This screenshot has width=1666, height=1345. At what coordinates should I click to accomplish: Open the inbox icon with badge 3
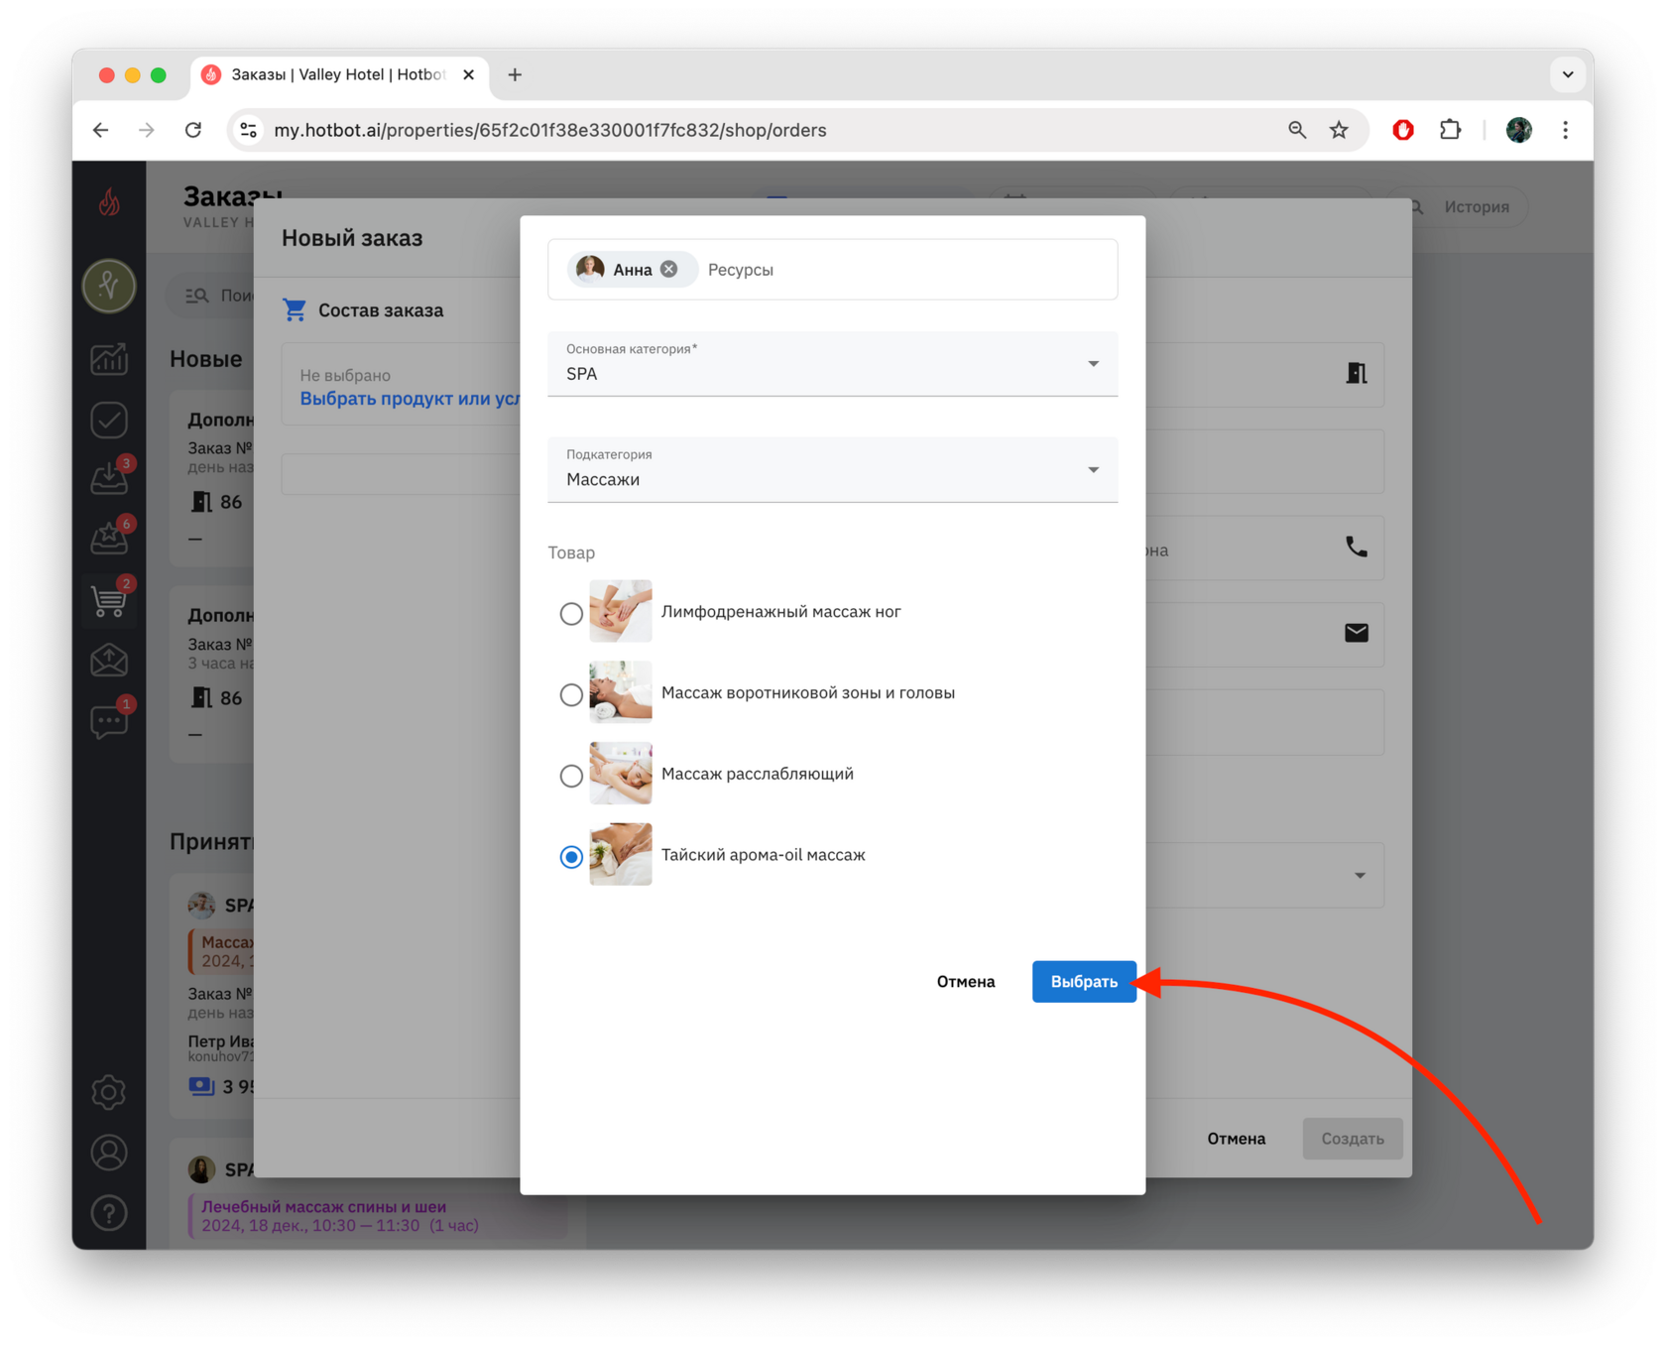[109, 478]
